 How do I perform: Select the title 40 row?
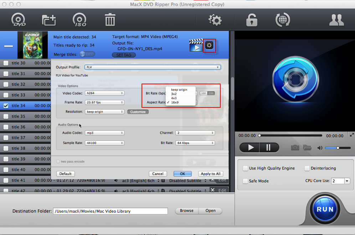point(25,170)
